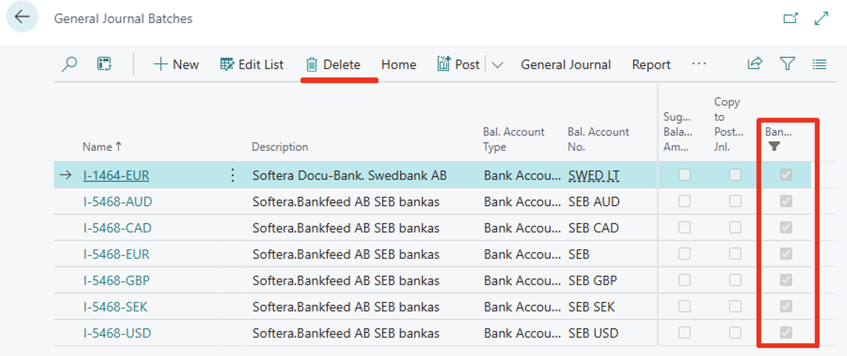
Task: Click the filter icon under Ban... column
Action: click(x=774, y=146)
